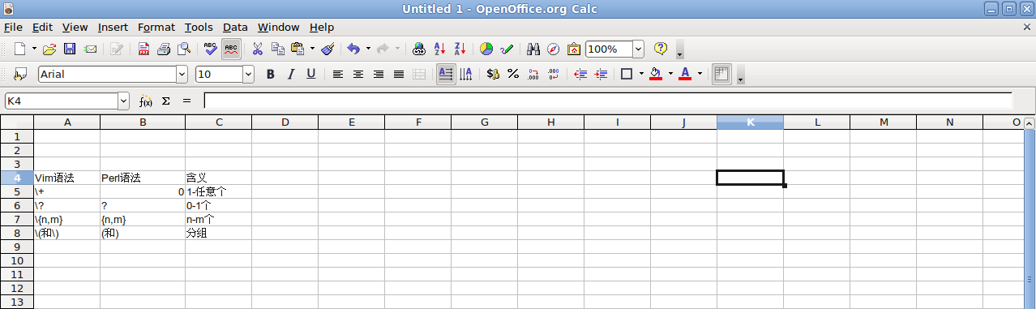Image resolution: width=1036 pixels, height=309 pixels.
Task: Open the Format menu
Action: point(156,27)
